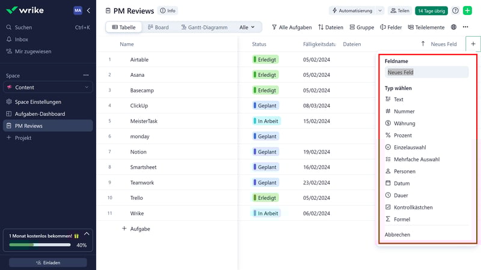Screen dimensions: 481x270
Task: Click Abbrechen to cancel
Action: pos(397,235)
